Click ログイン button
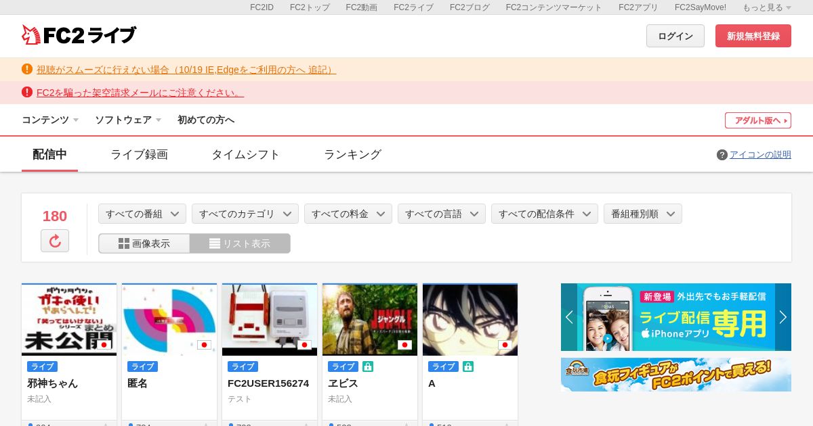 click(x=675, y=36)
